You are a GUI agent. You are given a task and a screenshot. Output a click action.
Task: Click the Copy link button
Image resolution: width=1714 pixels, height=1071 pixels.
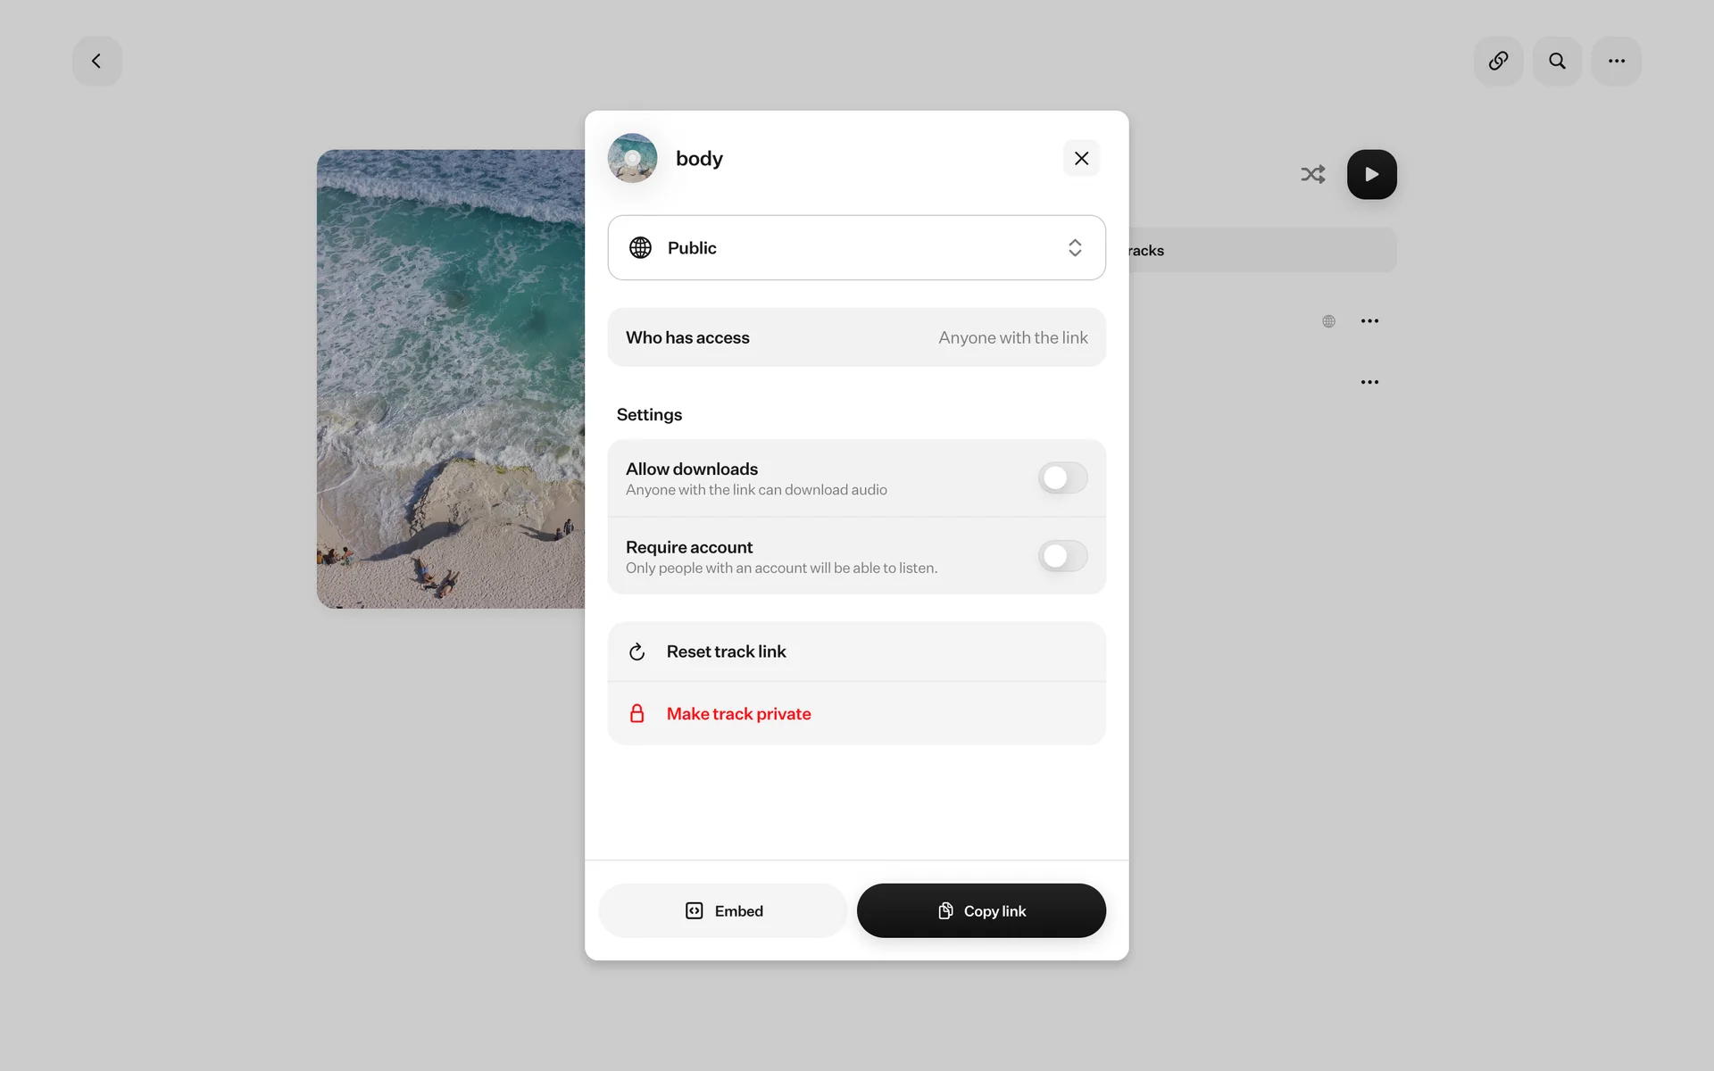click(x=981, y=910)
